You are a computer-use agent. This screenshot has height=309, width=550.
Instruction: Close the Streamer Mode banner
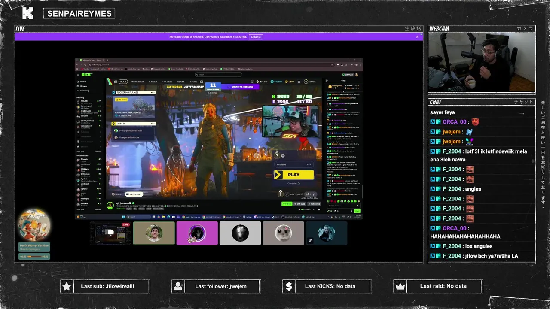417,37
